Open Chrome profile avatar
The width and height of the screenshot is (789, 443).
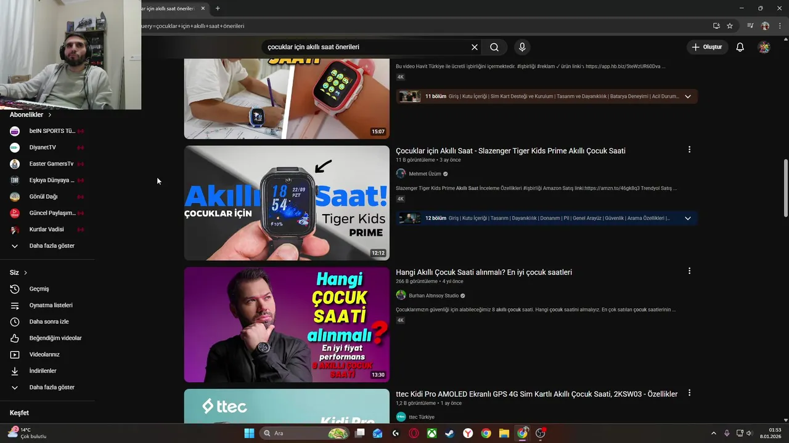coord(765,26)
